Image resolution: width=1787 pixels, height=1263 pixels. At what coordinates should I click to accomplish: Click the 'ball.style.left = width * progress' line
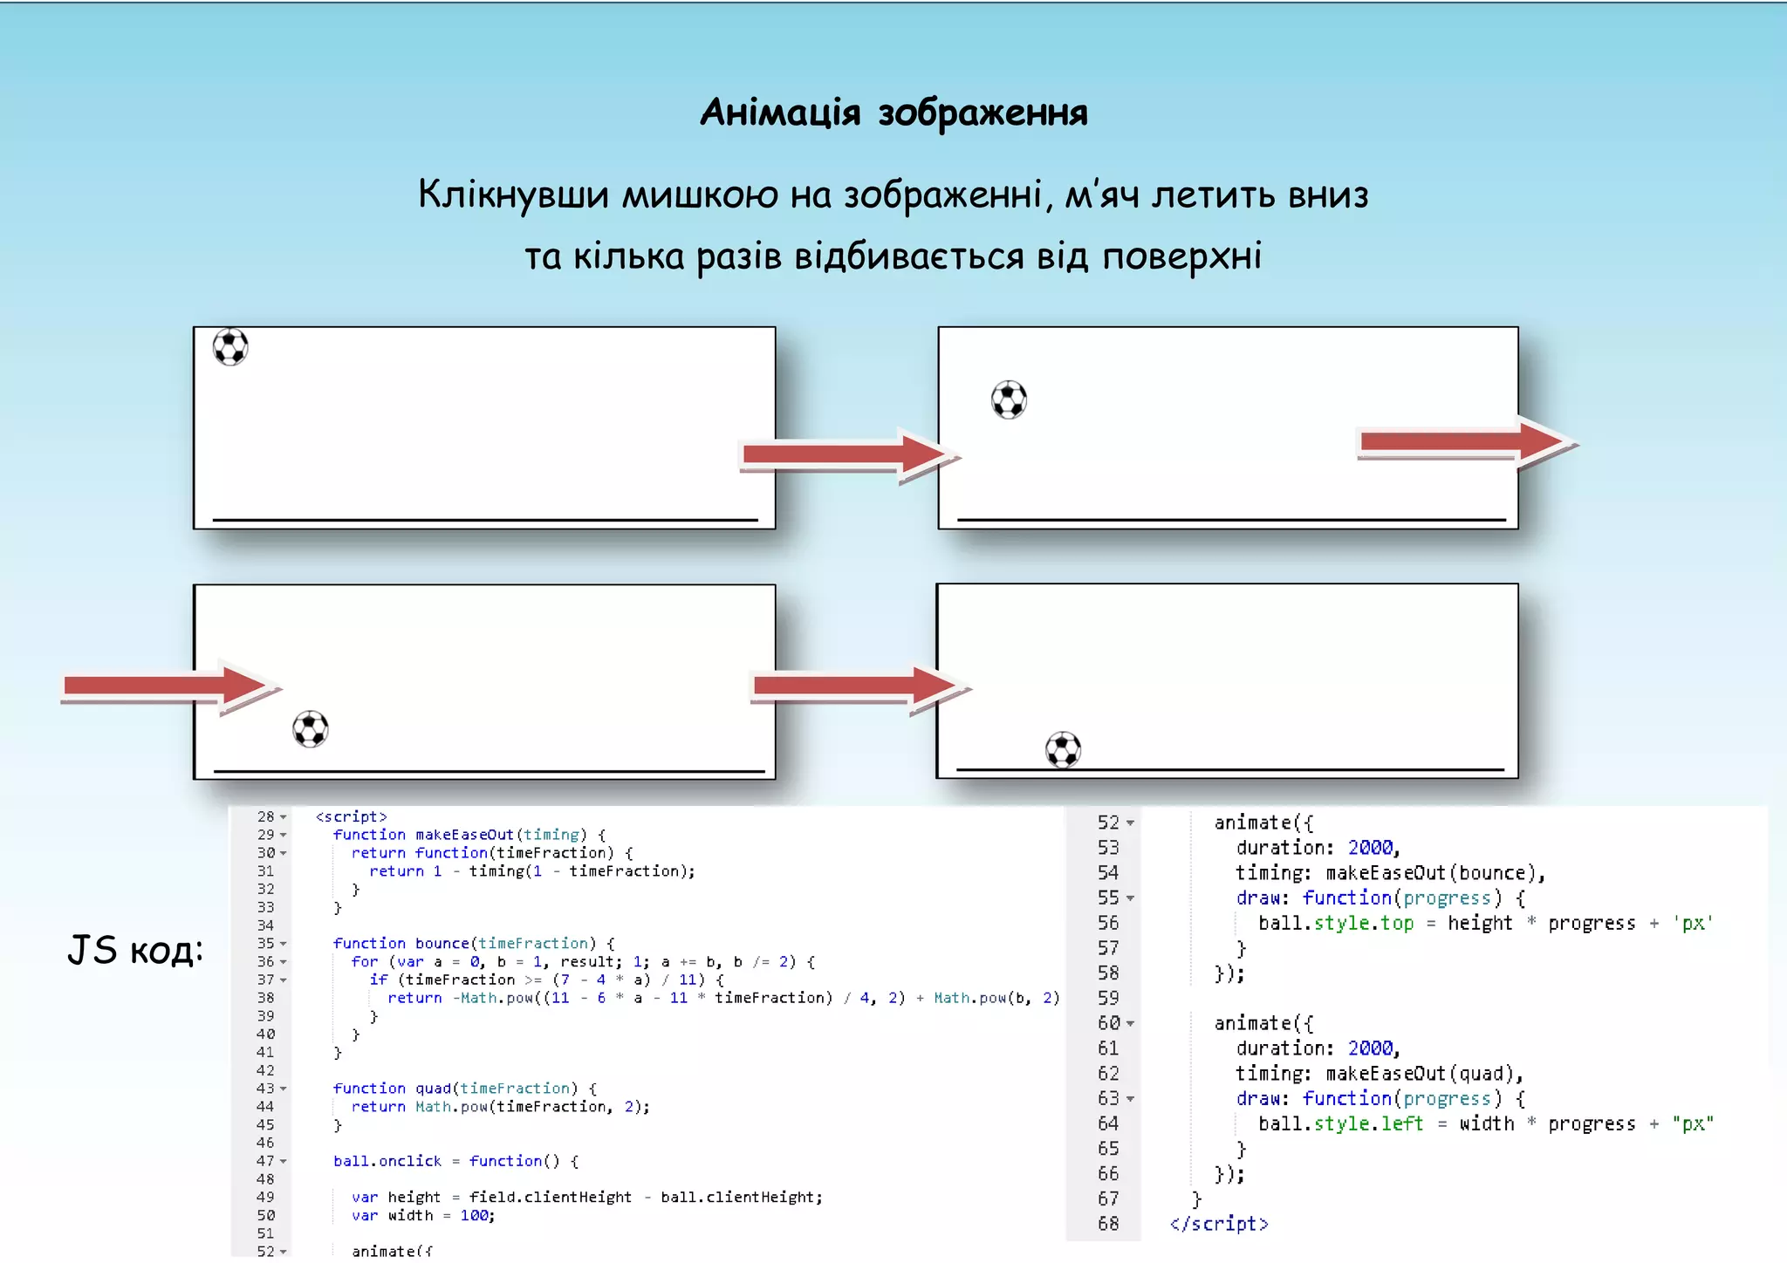coord(1486,1124)
